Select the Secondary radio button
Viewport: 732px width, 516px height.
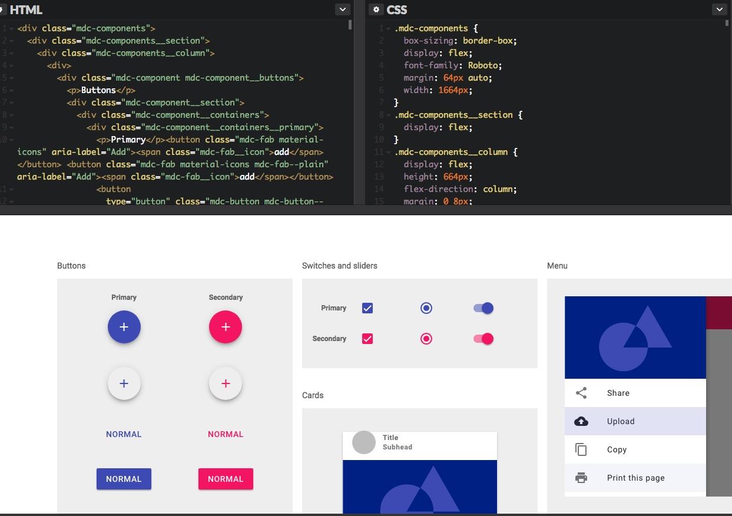coord(426,338)
